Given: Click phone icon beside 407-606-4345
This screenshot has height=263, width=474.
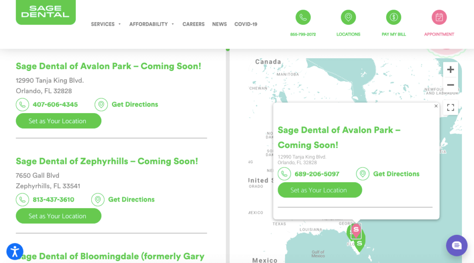Looking at the screenshot, I should click(22, 105).
